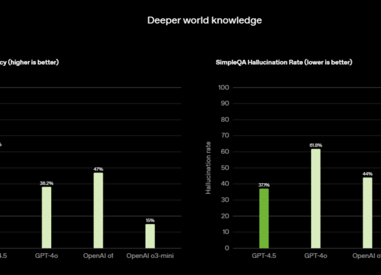The image size is (381, 275).
Task: Select the 38.2% GPT-4o bar in the left chart
Action: [46, 218]
